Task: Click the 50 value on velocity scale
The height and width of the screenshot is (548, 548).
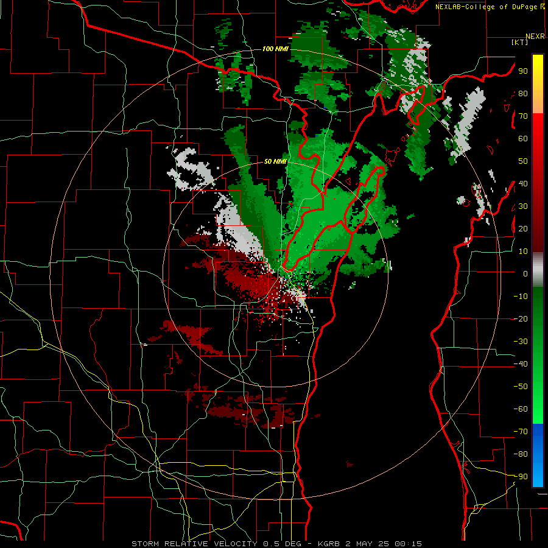Action: [523, 161]
